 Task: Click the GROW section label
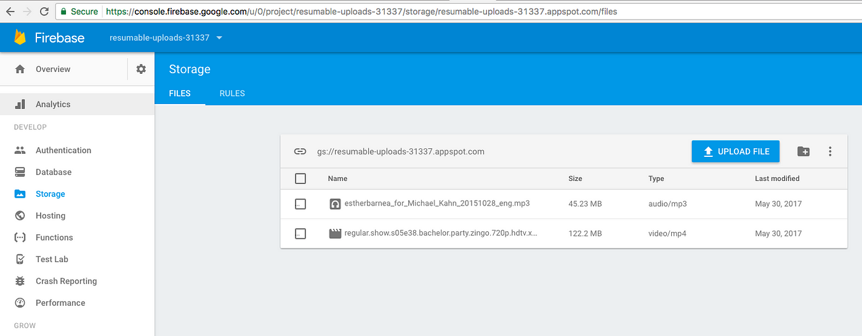pyautogui.click(x=25, y=326)
